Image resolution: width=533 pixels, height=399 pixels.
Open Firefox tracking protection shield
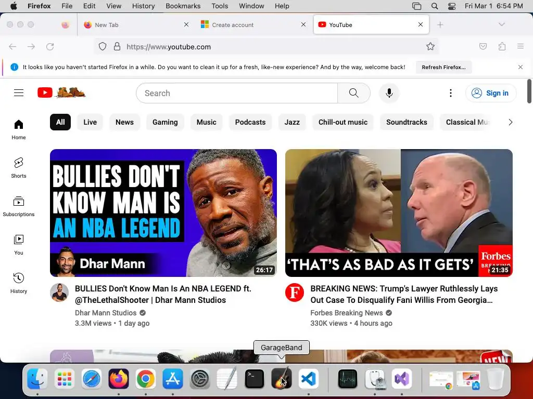coord(103,46)
